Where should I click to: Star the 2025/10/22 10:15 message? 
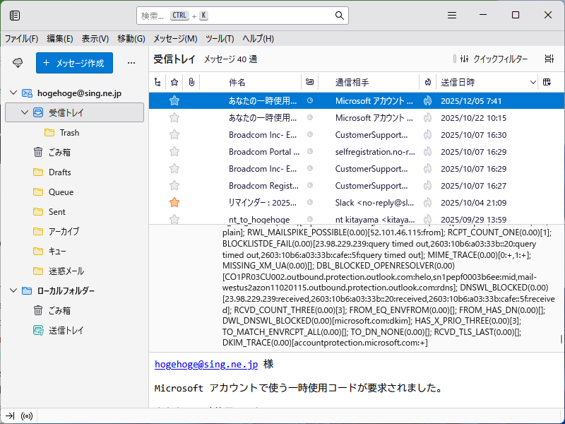(174, 117)
